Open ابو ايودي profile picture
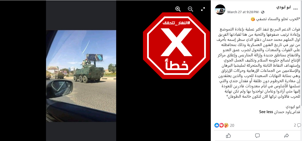The width and height of the screenshot is (302, 141). tap(220, 9)
